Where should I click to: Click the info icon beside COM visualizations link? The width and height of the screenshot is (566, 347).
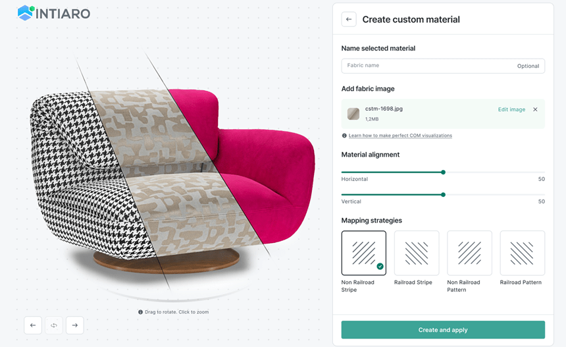(344, 136)
